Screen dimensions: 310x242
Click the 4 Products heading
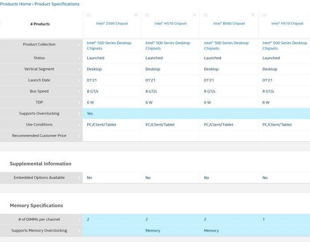(40, 24)
